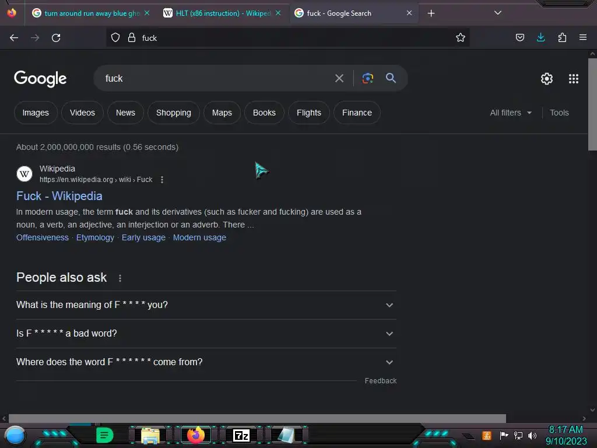Image resolution: width=597 pixels, height=448 pixels.
Task: Close the first Google tab
Action: pyautogui.click(x=147, y=13)
